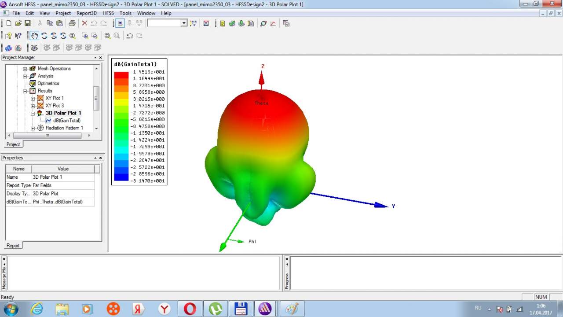Toggle the eye visibility icon in toolbar
This screenshot has width=563, height=317.
[34, 48]
